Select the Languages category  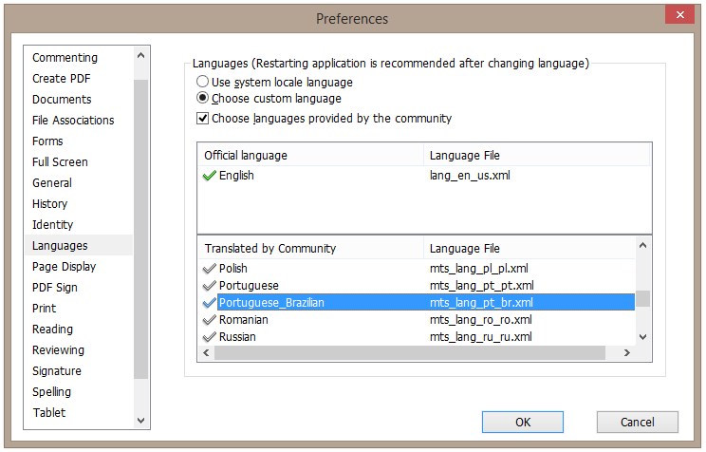79,246
